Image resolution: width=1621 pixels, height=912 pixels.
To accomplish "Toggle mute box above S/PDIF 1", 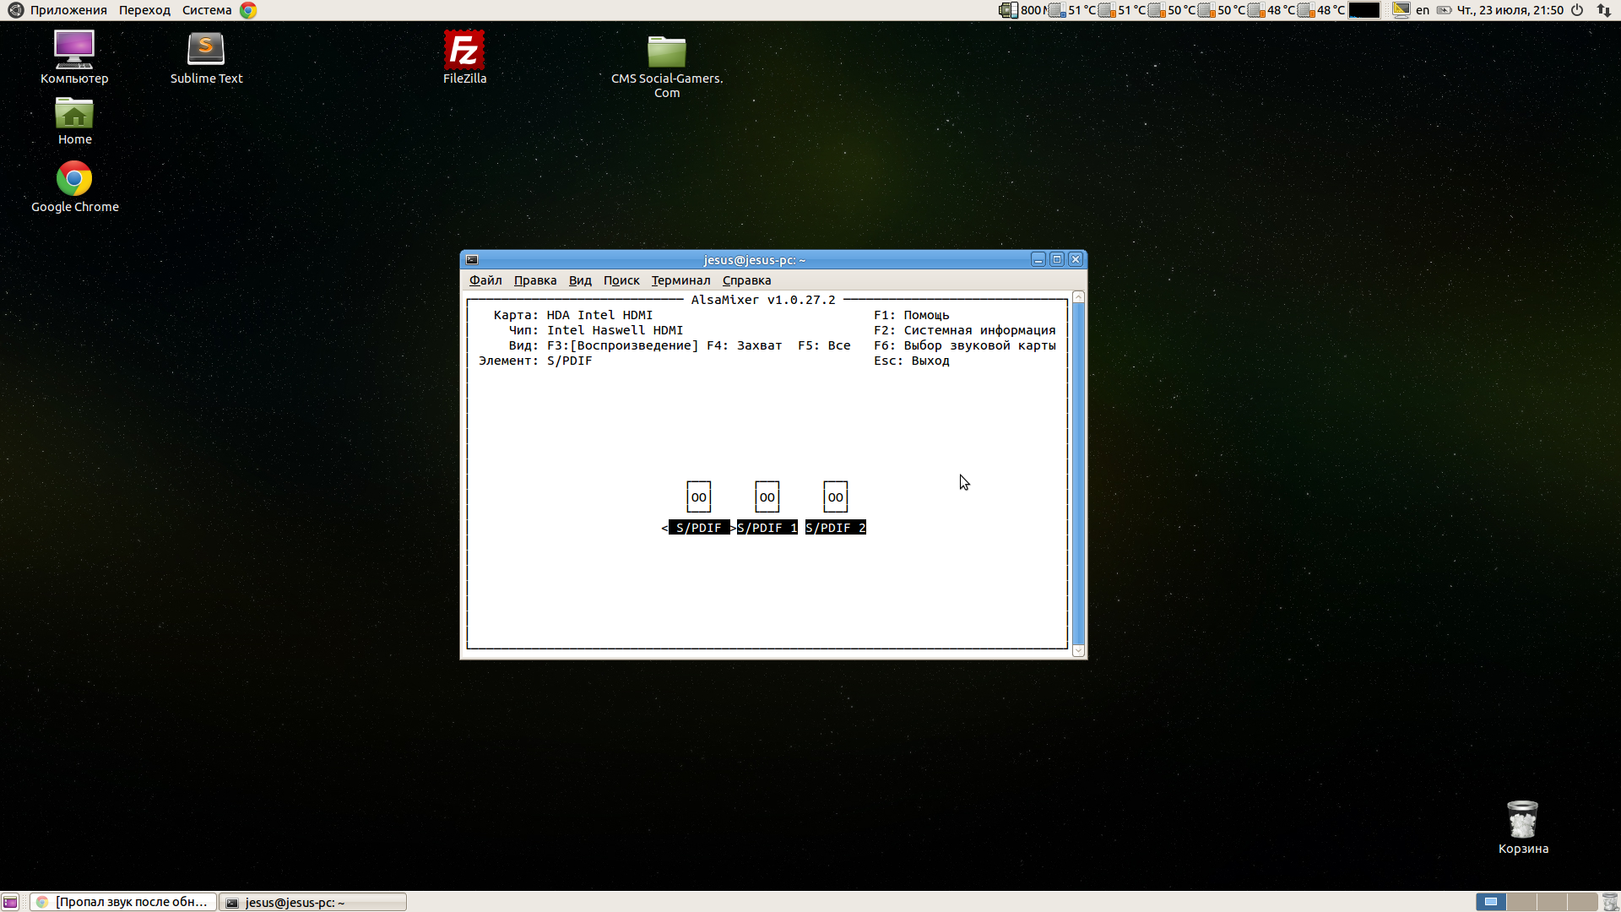I will [767, 497].
